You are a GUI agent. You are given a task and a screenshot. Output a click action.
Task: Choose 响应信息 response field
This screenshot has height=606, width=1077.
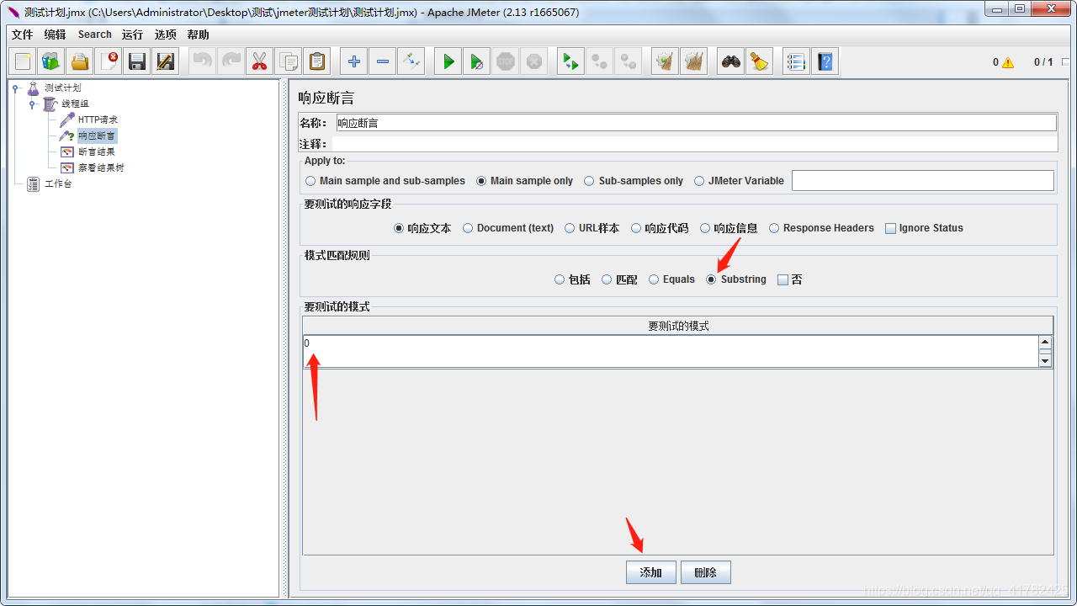(729, 228)
